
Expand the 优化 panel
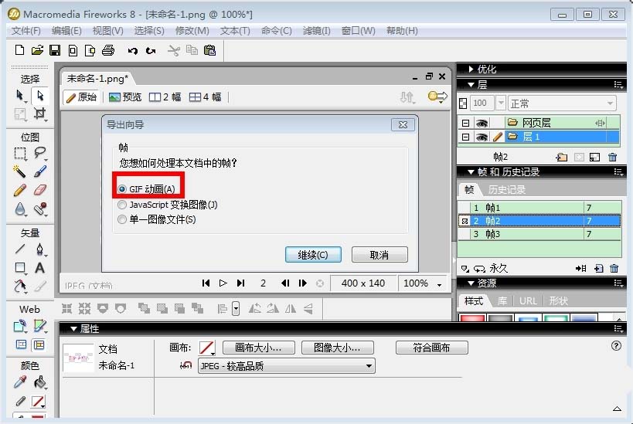tap(471, 69)
